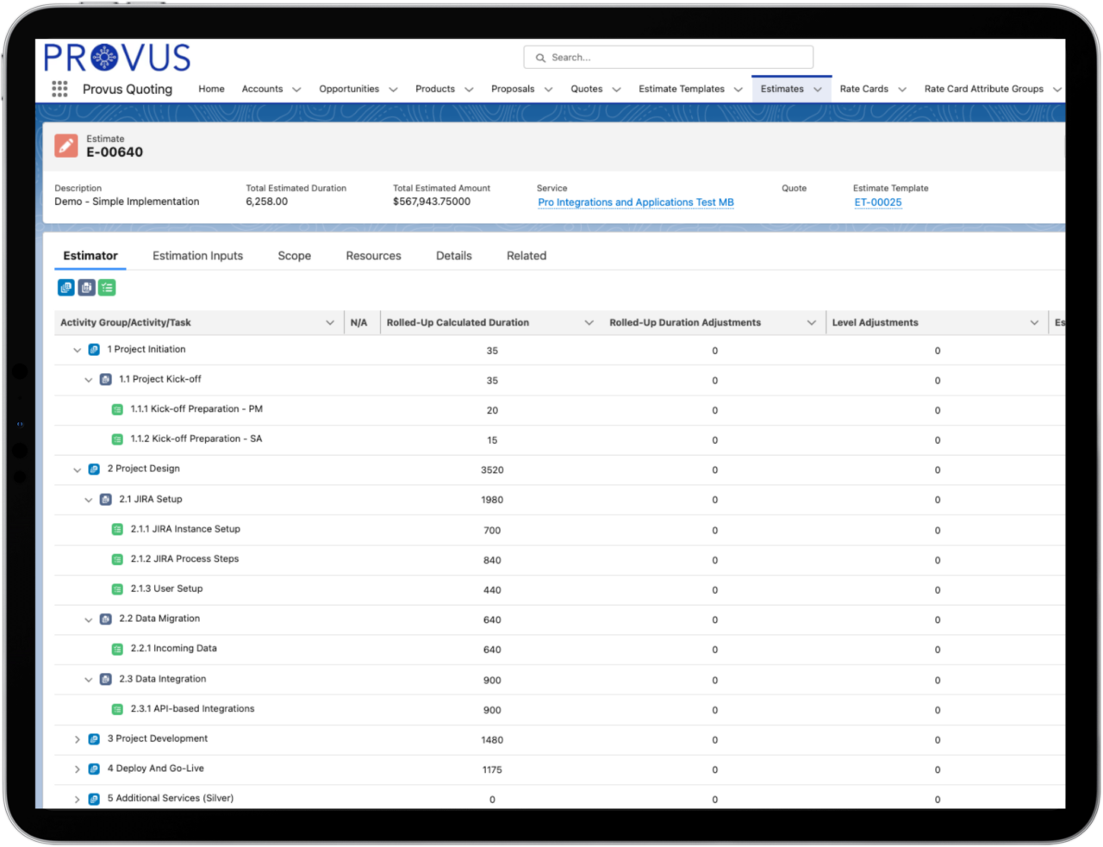Open the Rolled-Up Calculated Duration column dropdown
The height and width of the screenshot is (847, 1103).
[x=589, y=322]
